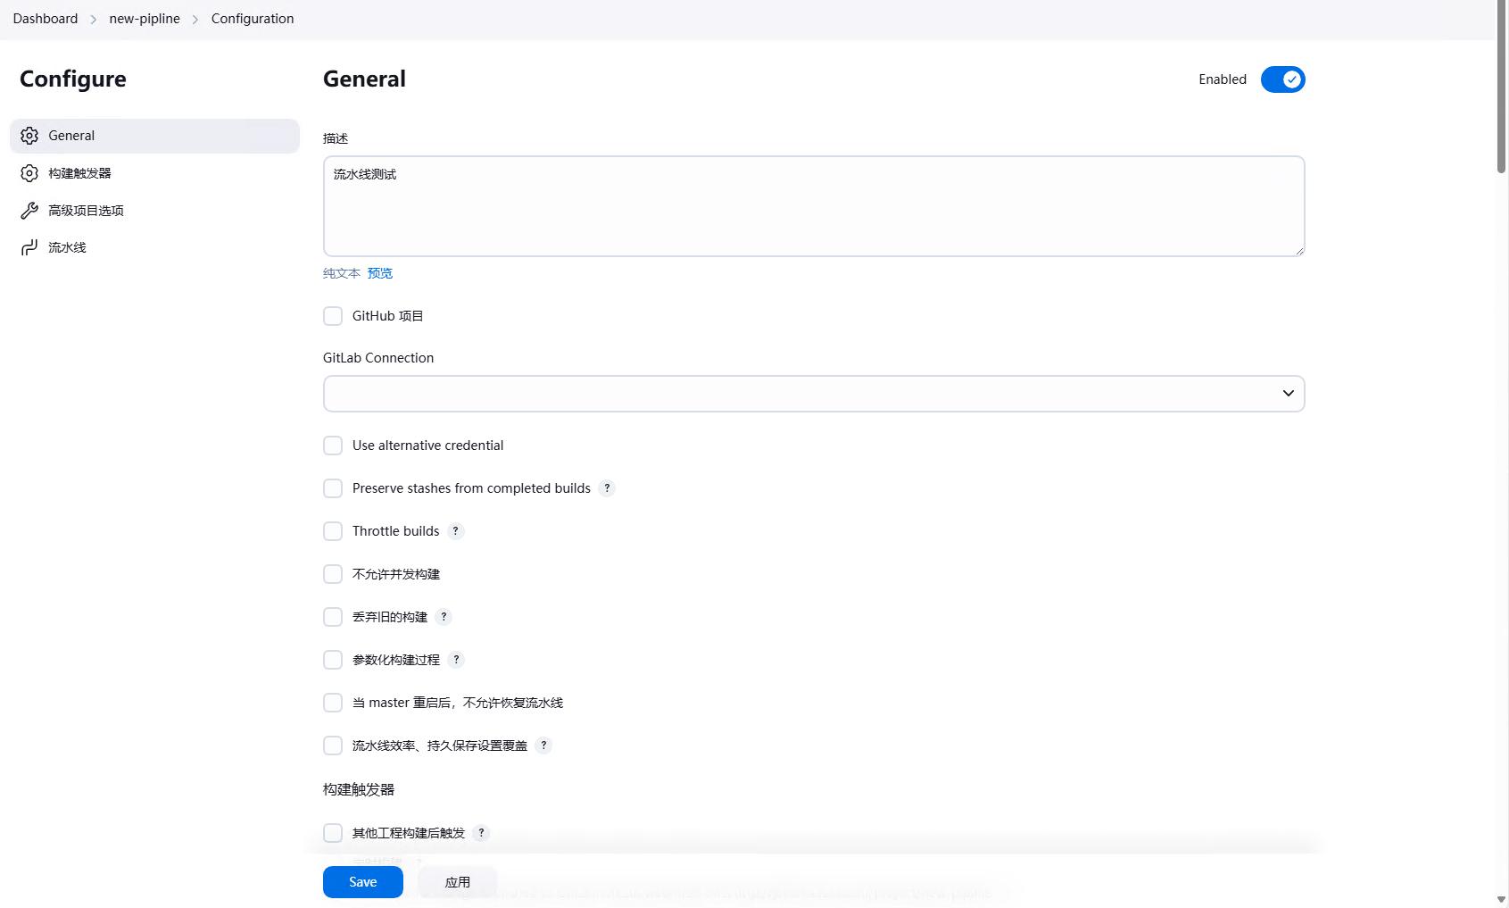This screenshot has height=908, width=1509.
Task: Click the description textarea resize handle
Action: pyautogui.click(x=1299, y=251)
